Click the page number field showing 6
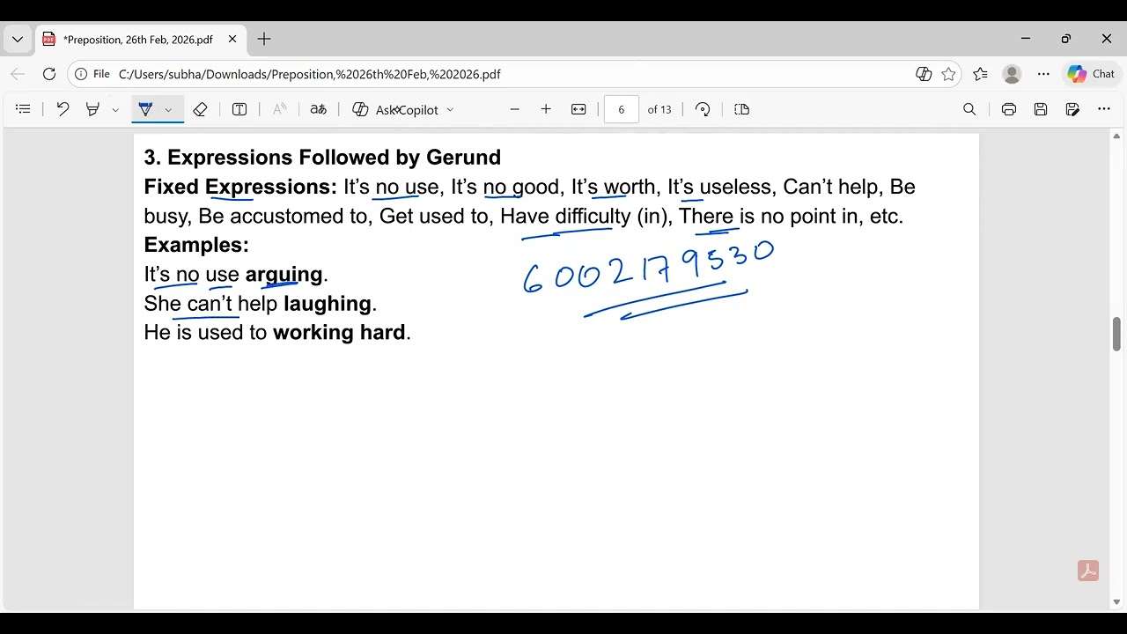 click(622, 109)
